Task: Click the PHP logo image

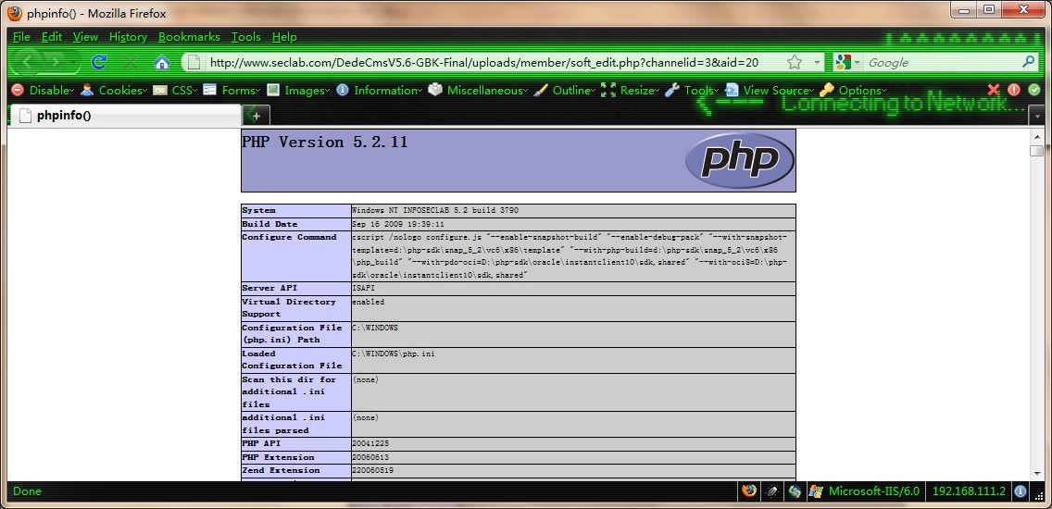Action: click(739, 160)
